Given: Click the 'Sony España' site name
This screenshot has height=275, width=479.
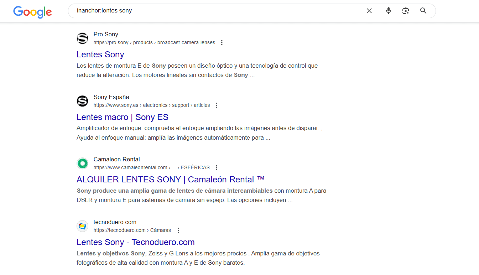Looking at the screenshot, I should [111, 97].
